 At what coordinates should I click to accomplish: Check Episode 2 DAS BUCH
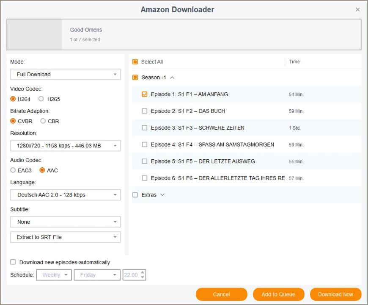(145, 111)
